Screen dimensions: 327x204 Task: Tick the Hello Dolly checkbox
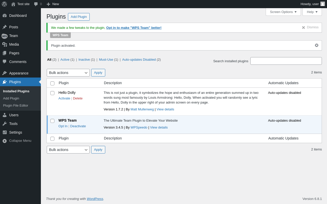pos(52,93)
